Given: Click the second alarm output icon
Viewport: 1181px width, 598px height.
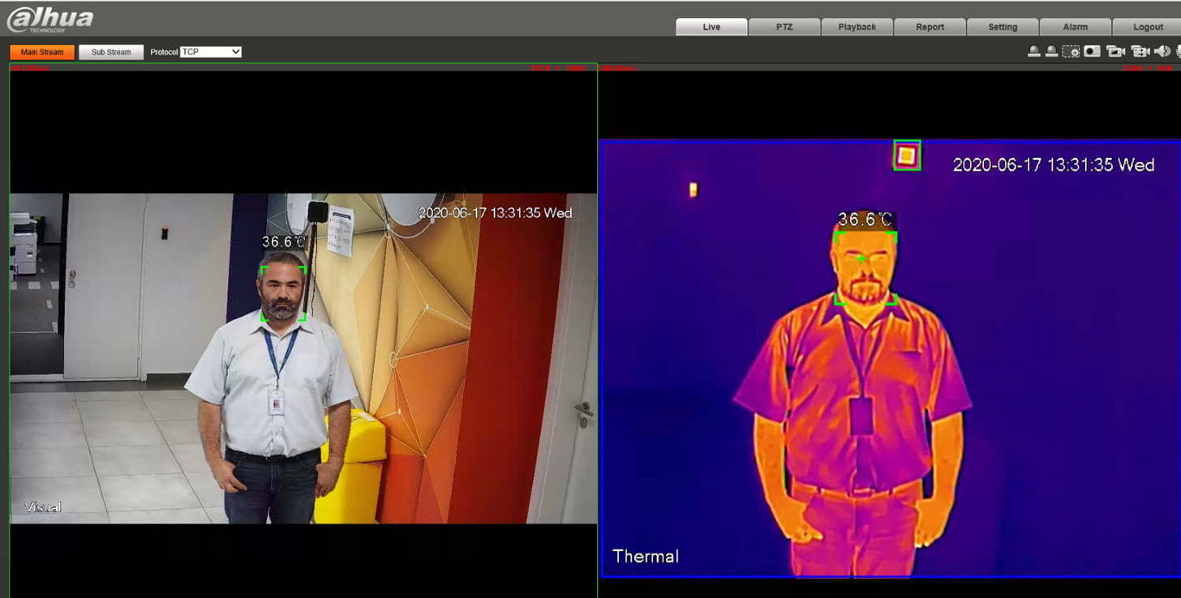Looking at the screenshot, I should click(x=1051, y=51).
